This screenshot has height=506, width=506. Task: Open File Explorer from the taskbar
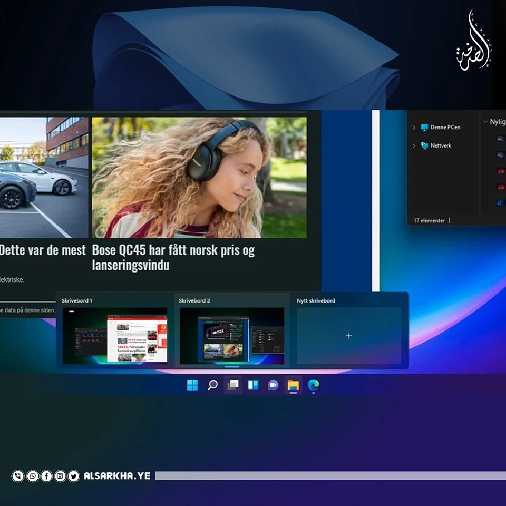coord(293,385)
